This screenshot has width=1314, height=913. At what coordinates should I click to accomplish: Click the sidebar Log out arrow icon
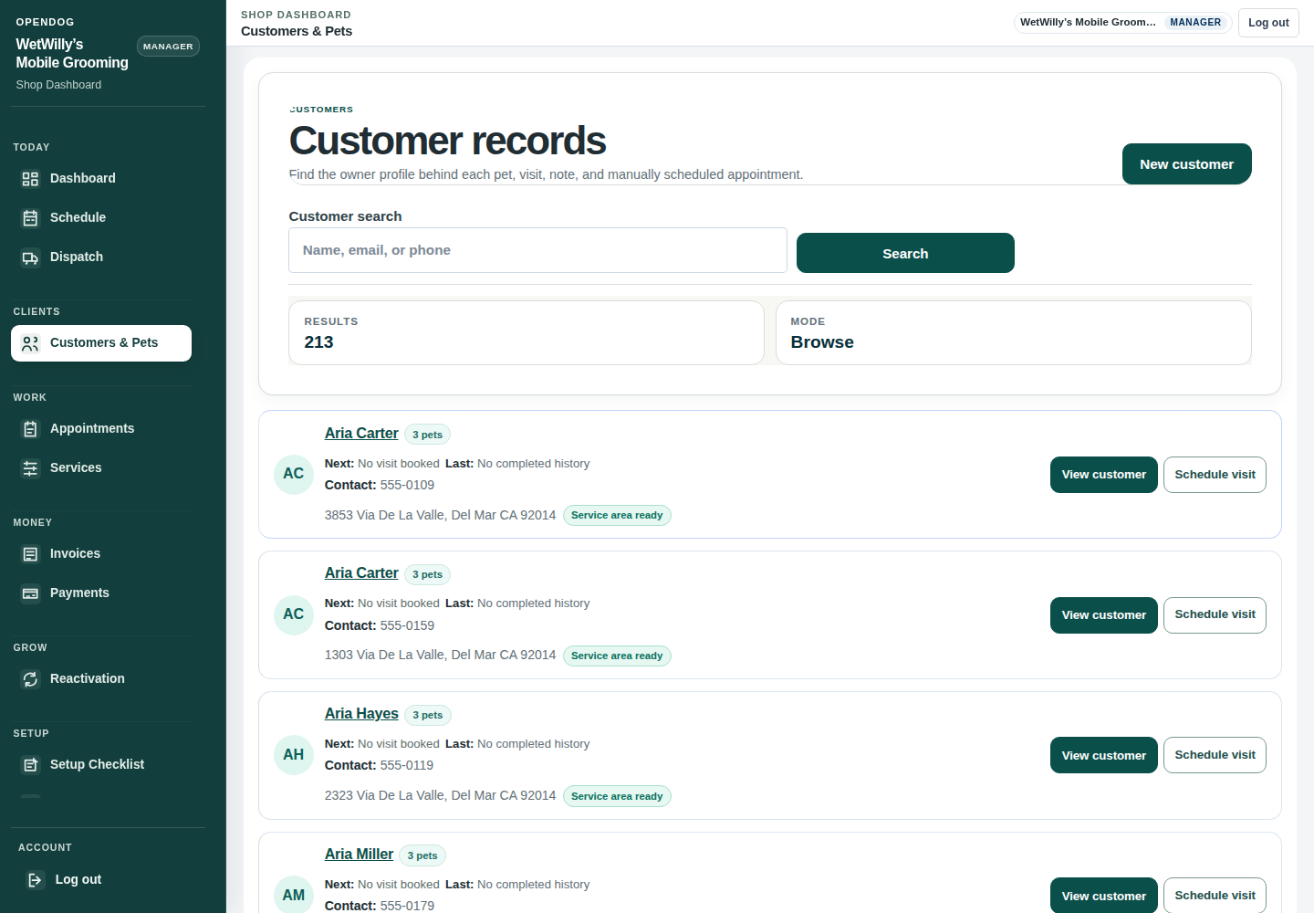click(36, 880)
